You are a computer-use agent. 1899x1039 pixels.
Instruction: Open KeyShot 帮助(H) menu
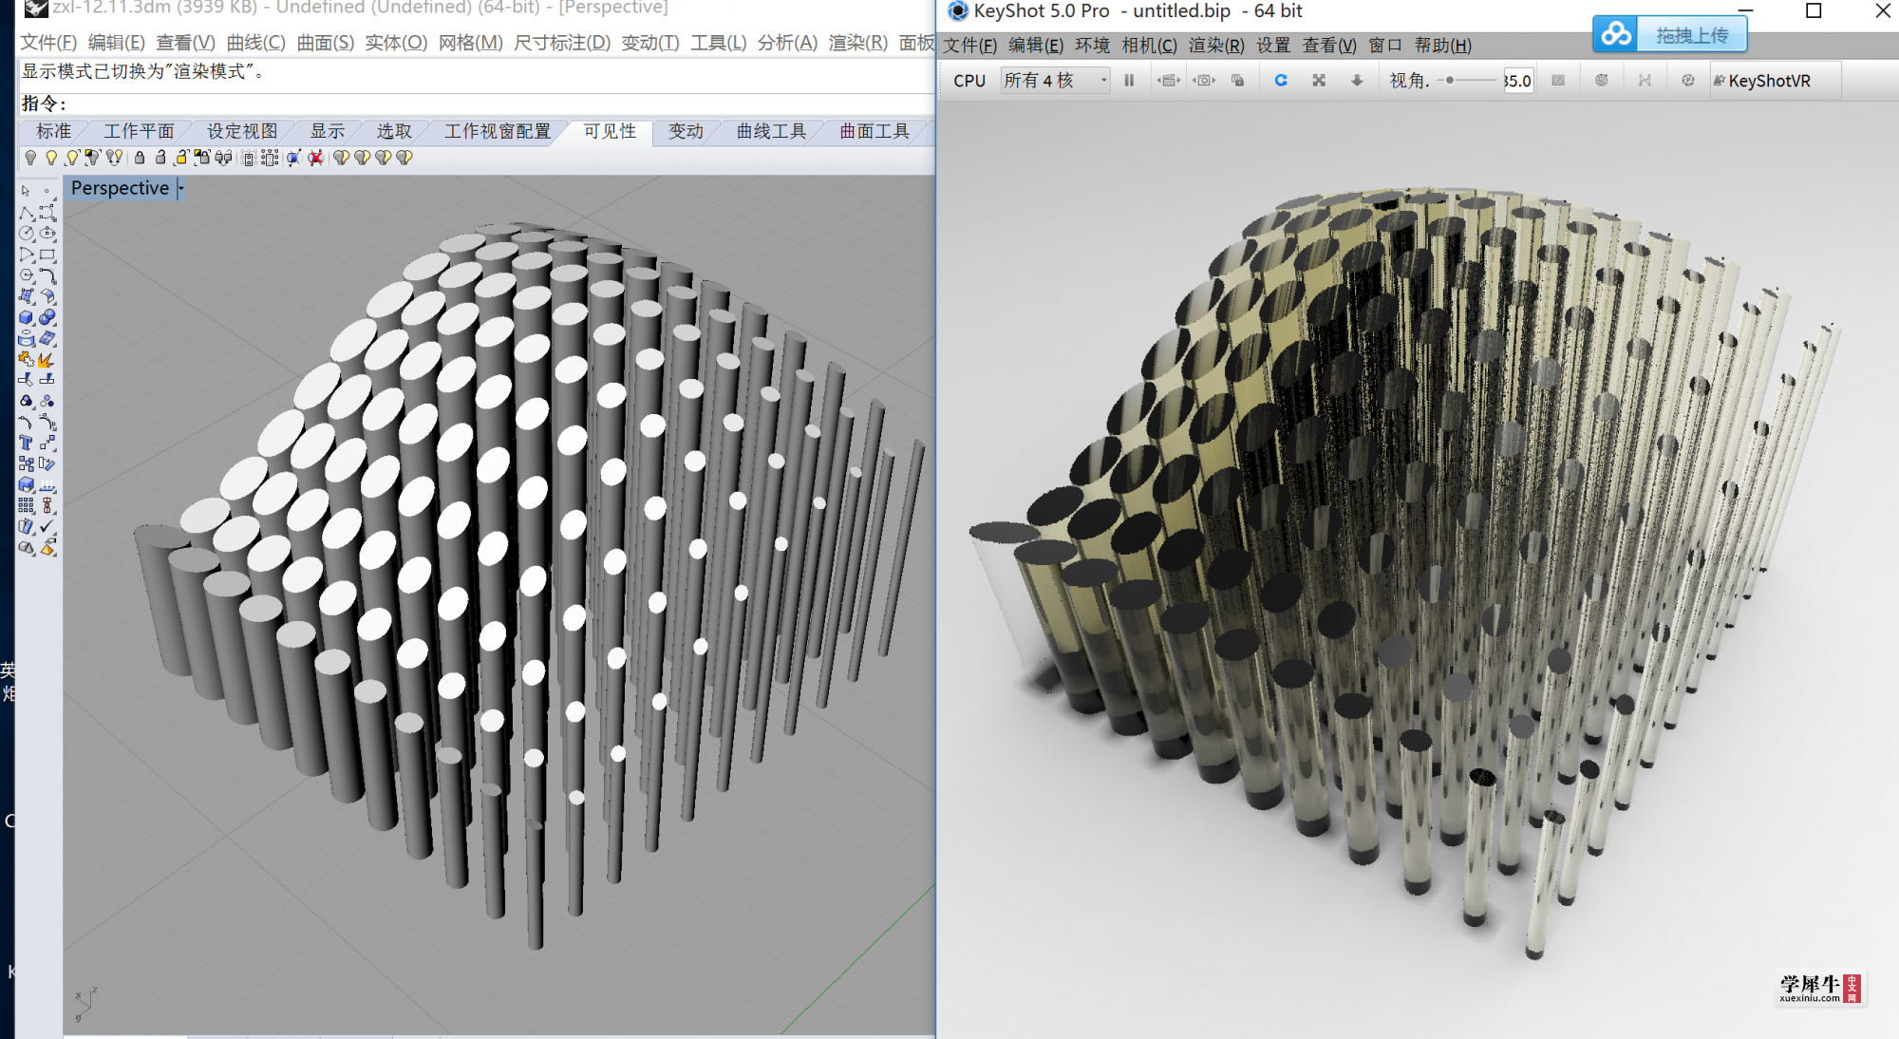pyautogui.click(x=1442, y=46)
